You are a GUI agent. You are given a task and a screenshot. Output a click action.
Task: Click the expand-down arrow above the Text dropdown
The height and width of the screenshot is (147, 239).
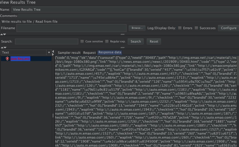click(5, 47)
